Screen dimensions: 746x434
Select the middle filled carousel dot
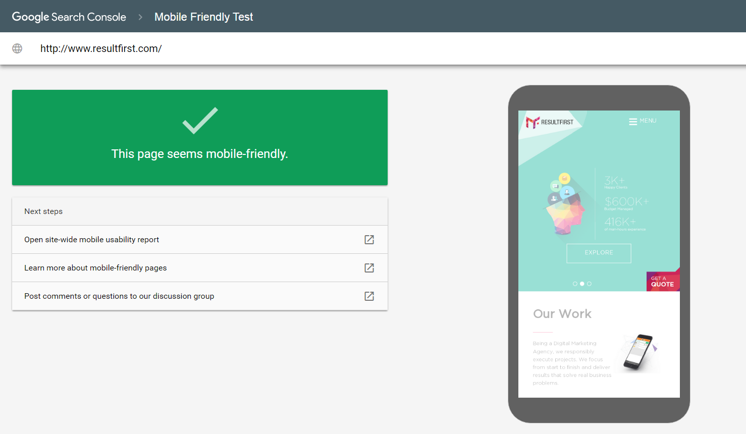(582, 284)
